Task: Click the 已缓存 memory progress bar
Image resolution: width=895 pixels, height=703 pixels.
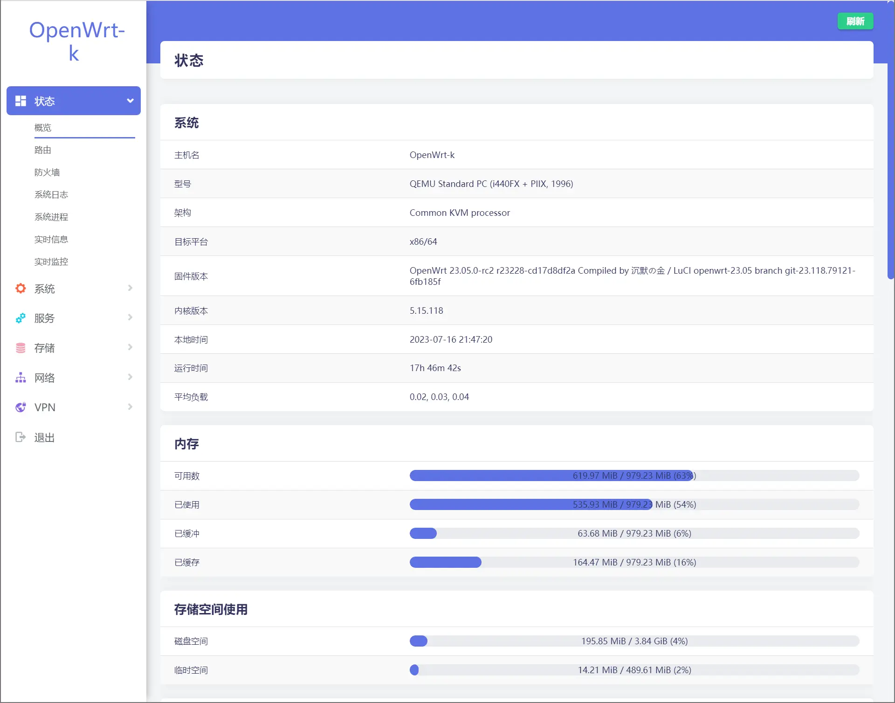Action: coord(634,562)
